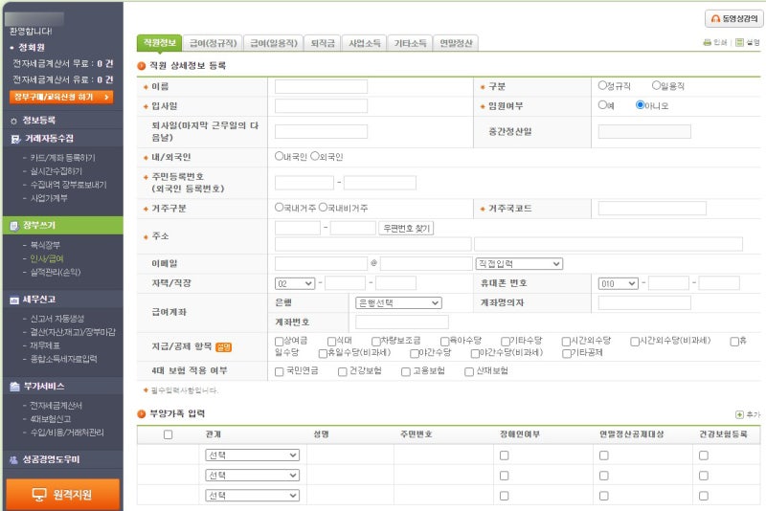This screenshot has height=511, width=766.
Task: Open the third 선택 relation dropdown
Action: 252,496
